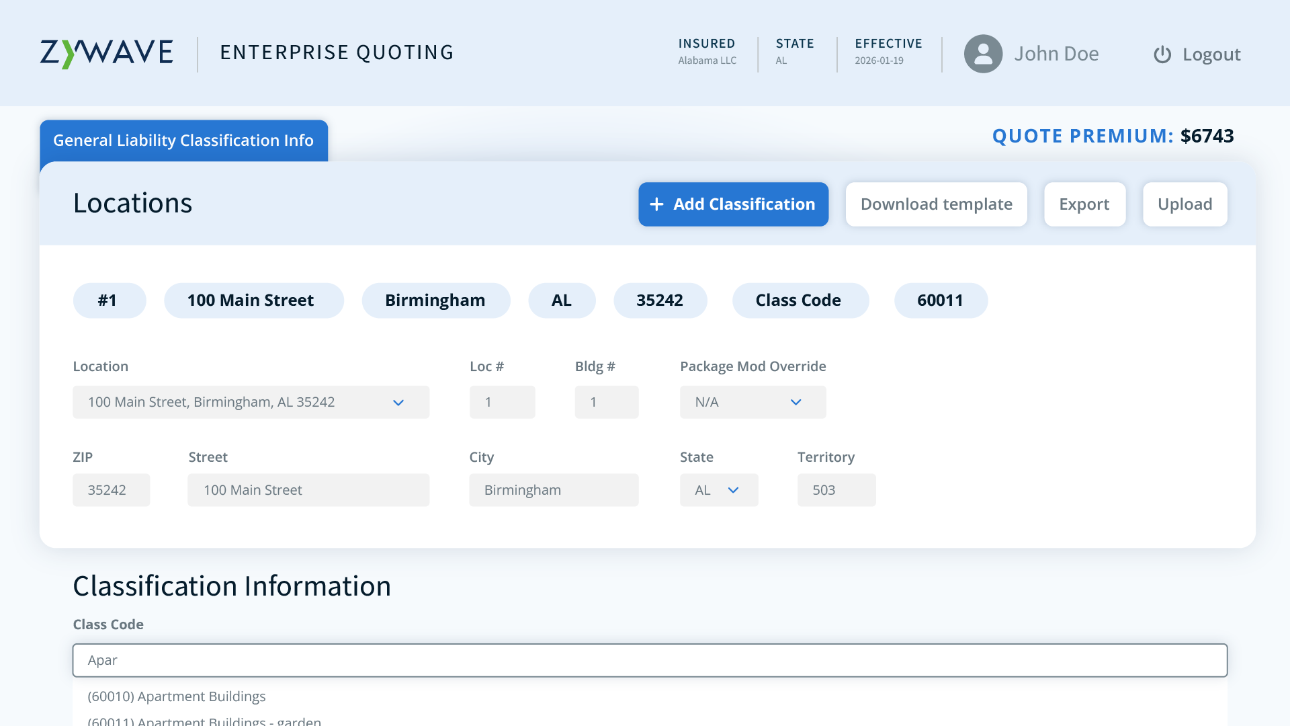
Task: Click the power icon next to Logout
Action: click(x=1162, y=54)
